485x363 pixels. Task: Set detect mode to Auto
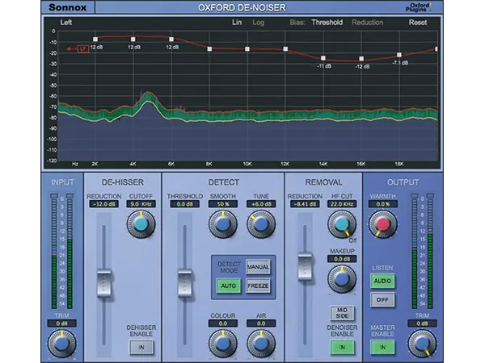pos(228,286)
